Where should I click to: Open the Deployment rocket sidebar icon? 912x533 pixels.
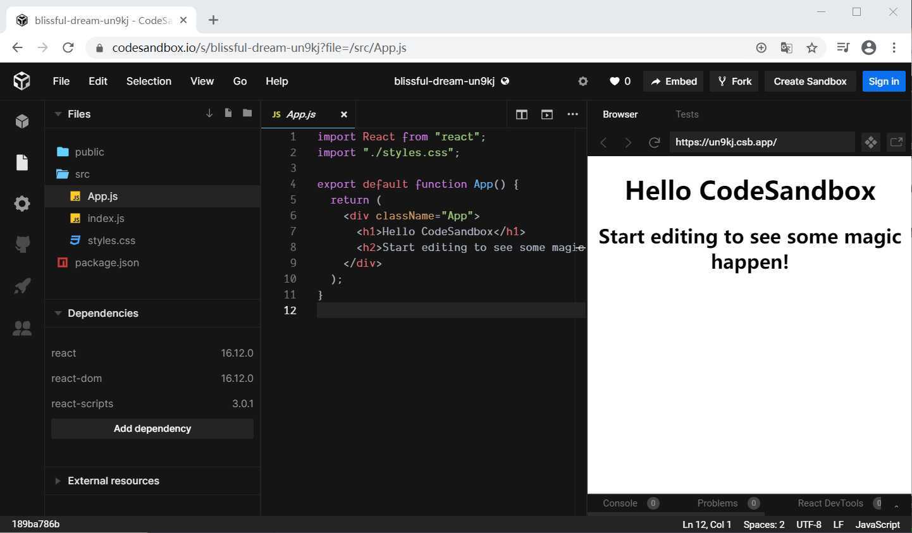point(22,286)
